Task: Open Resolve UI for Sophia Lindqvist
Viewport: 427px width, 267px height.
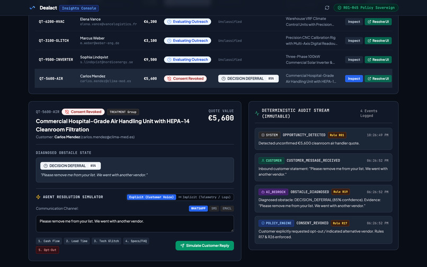Action: pos(378,60)
